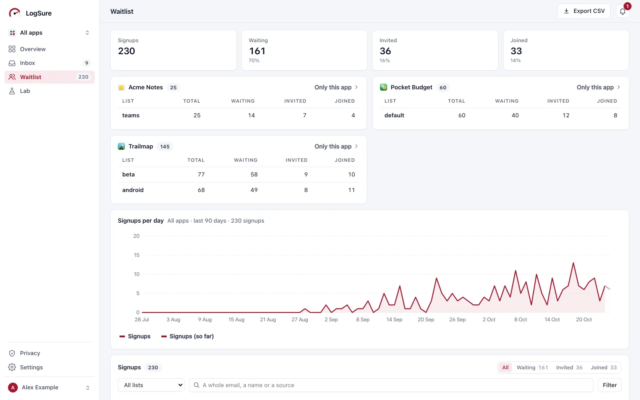640x400 pixels.
Task: Click the Trailmap app icon
Action: tap(121, 147)
